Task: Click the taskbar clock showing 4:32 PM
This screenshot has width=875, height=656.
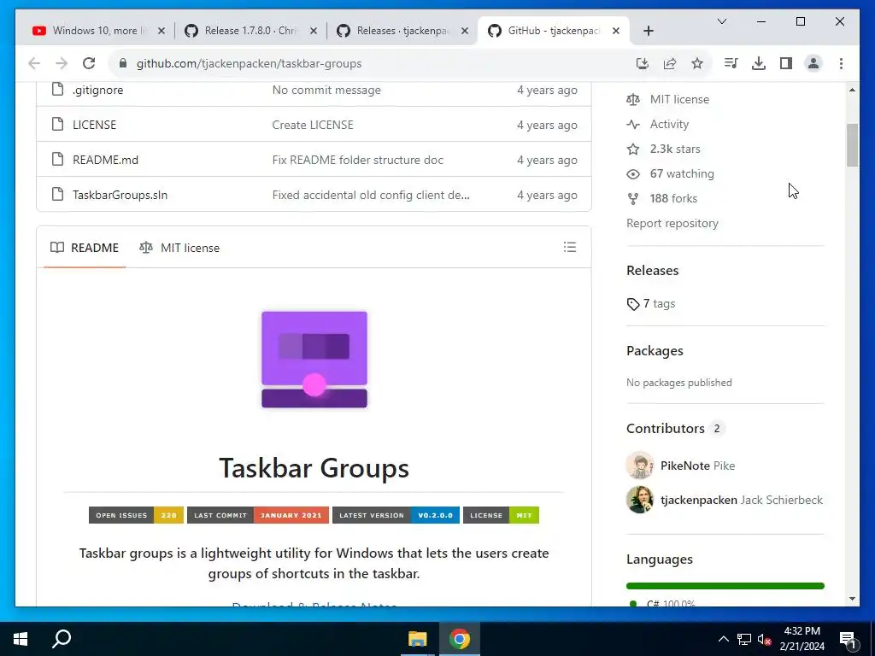Action: (x=802, y=639)
